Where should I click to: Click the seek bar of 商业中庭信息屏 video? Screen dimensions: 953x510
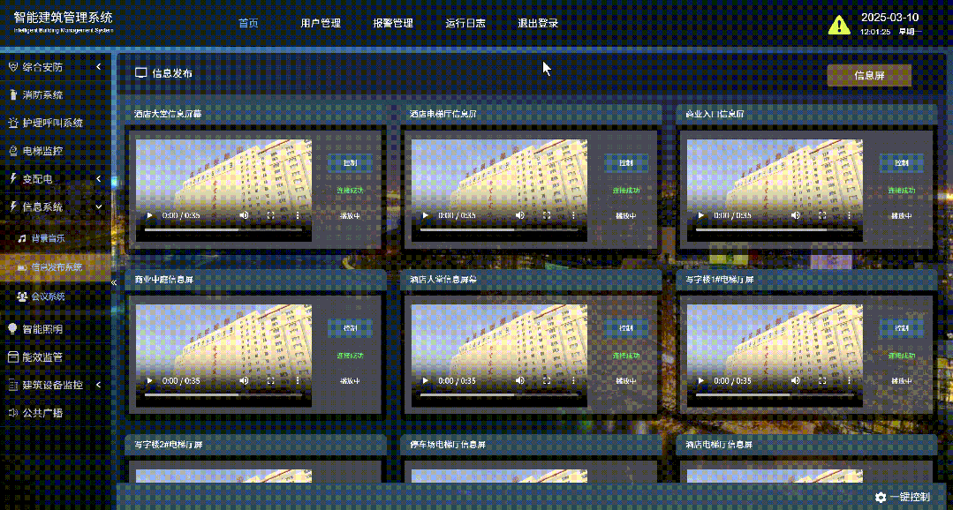223,394
